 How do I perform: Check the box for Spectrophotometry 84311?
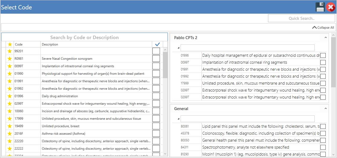point(323,147)
